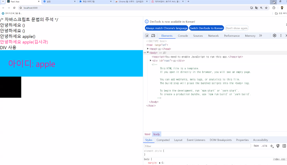
Task: Open the Performance tab
Action: (232, 36)
